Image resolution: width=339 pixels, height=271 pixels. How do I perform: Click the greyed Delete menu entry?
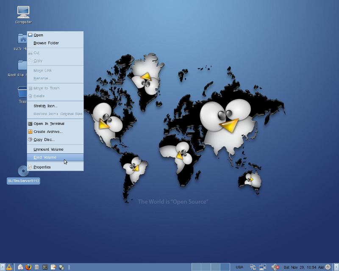(x=56, y=96)
